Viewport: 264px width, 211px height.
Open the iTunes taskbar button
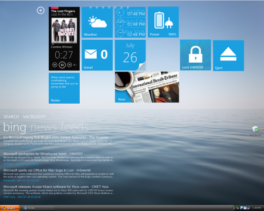click(x=38, y=208)
